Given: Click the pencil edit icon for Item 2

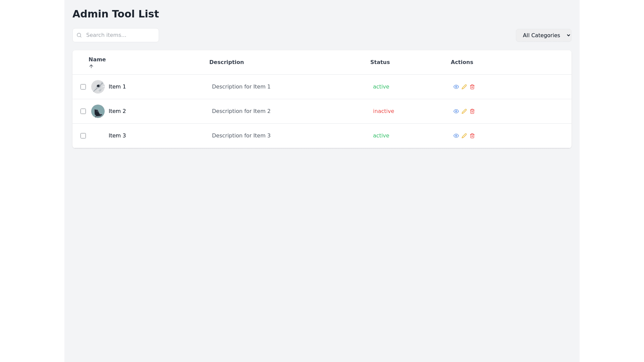Looking at the screenshot, I should tap(464, 111).
